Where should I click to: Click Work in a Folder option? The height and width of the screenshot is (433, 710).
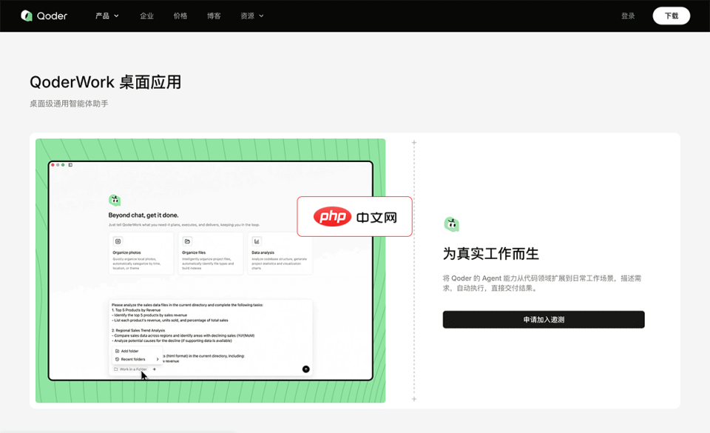[130, 369]
